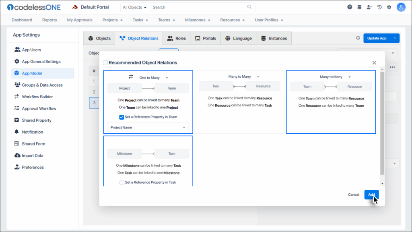Open the settings gear icon in header

tap(389, 7)
